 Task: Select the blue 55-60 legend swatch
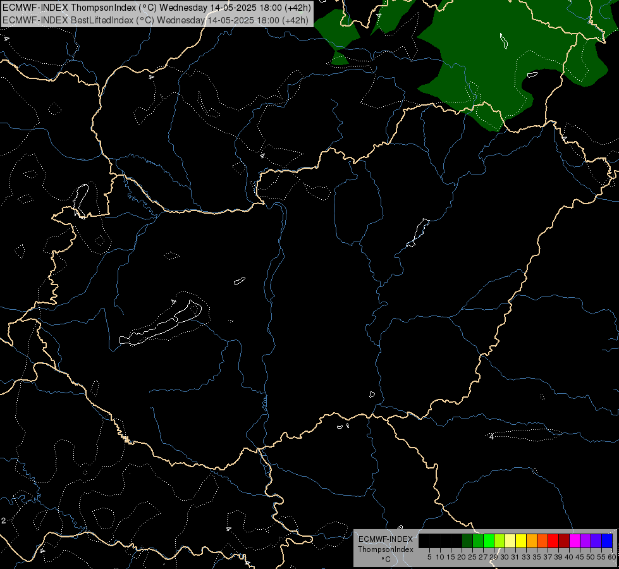pos(607,541)
